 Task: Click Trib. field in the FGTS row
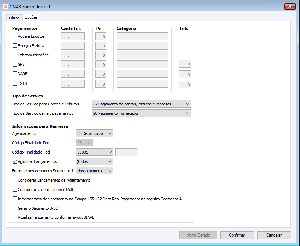tap(185, 85)
